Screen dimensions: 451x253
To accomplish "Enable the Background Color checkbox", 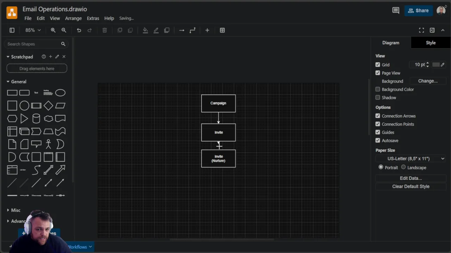I will point(378,89).
